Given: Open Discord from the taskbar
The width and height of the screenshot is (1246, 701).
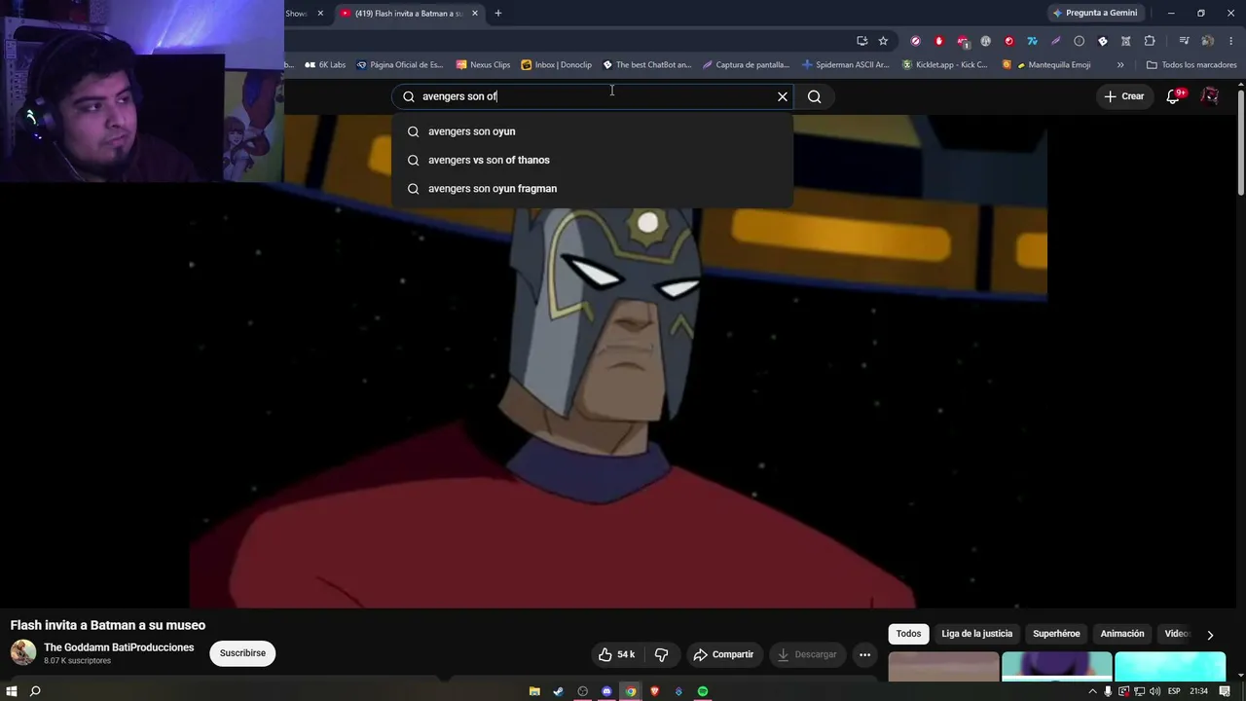Looking at the screenshot, I should [x=606, y=691].
